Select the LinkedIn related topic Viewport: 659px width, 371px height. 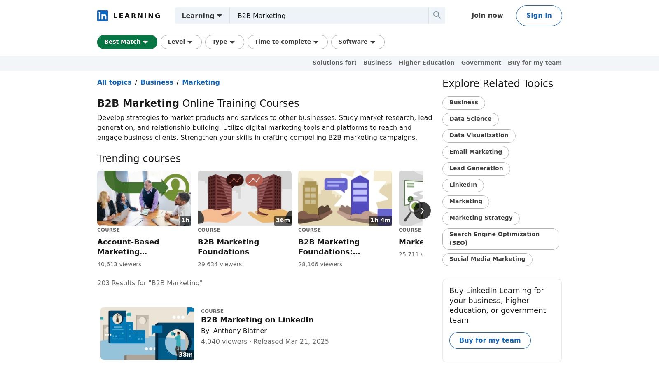point(463,185)
